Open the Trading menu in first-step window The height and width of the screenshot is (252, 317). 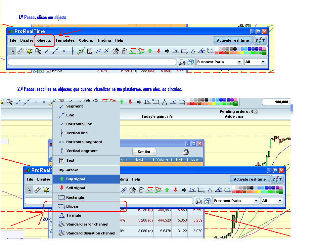[x=104, y=40]
